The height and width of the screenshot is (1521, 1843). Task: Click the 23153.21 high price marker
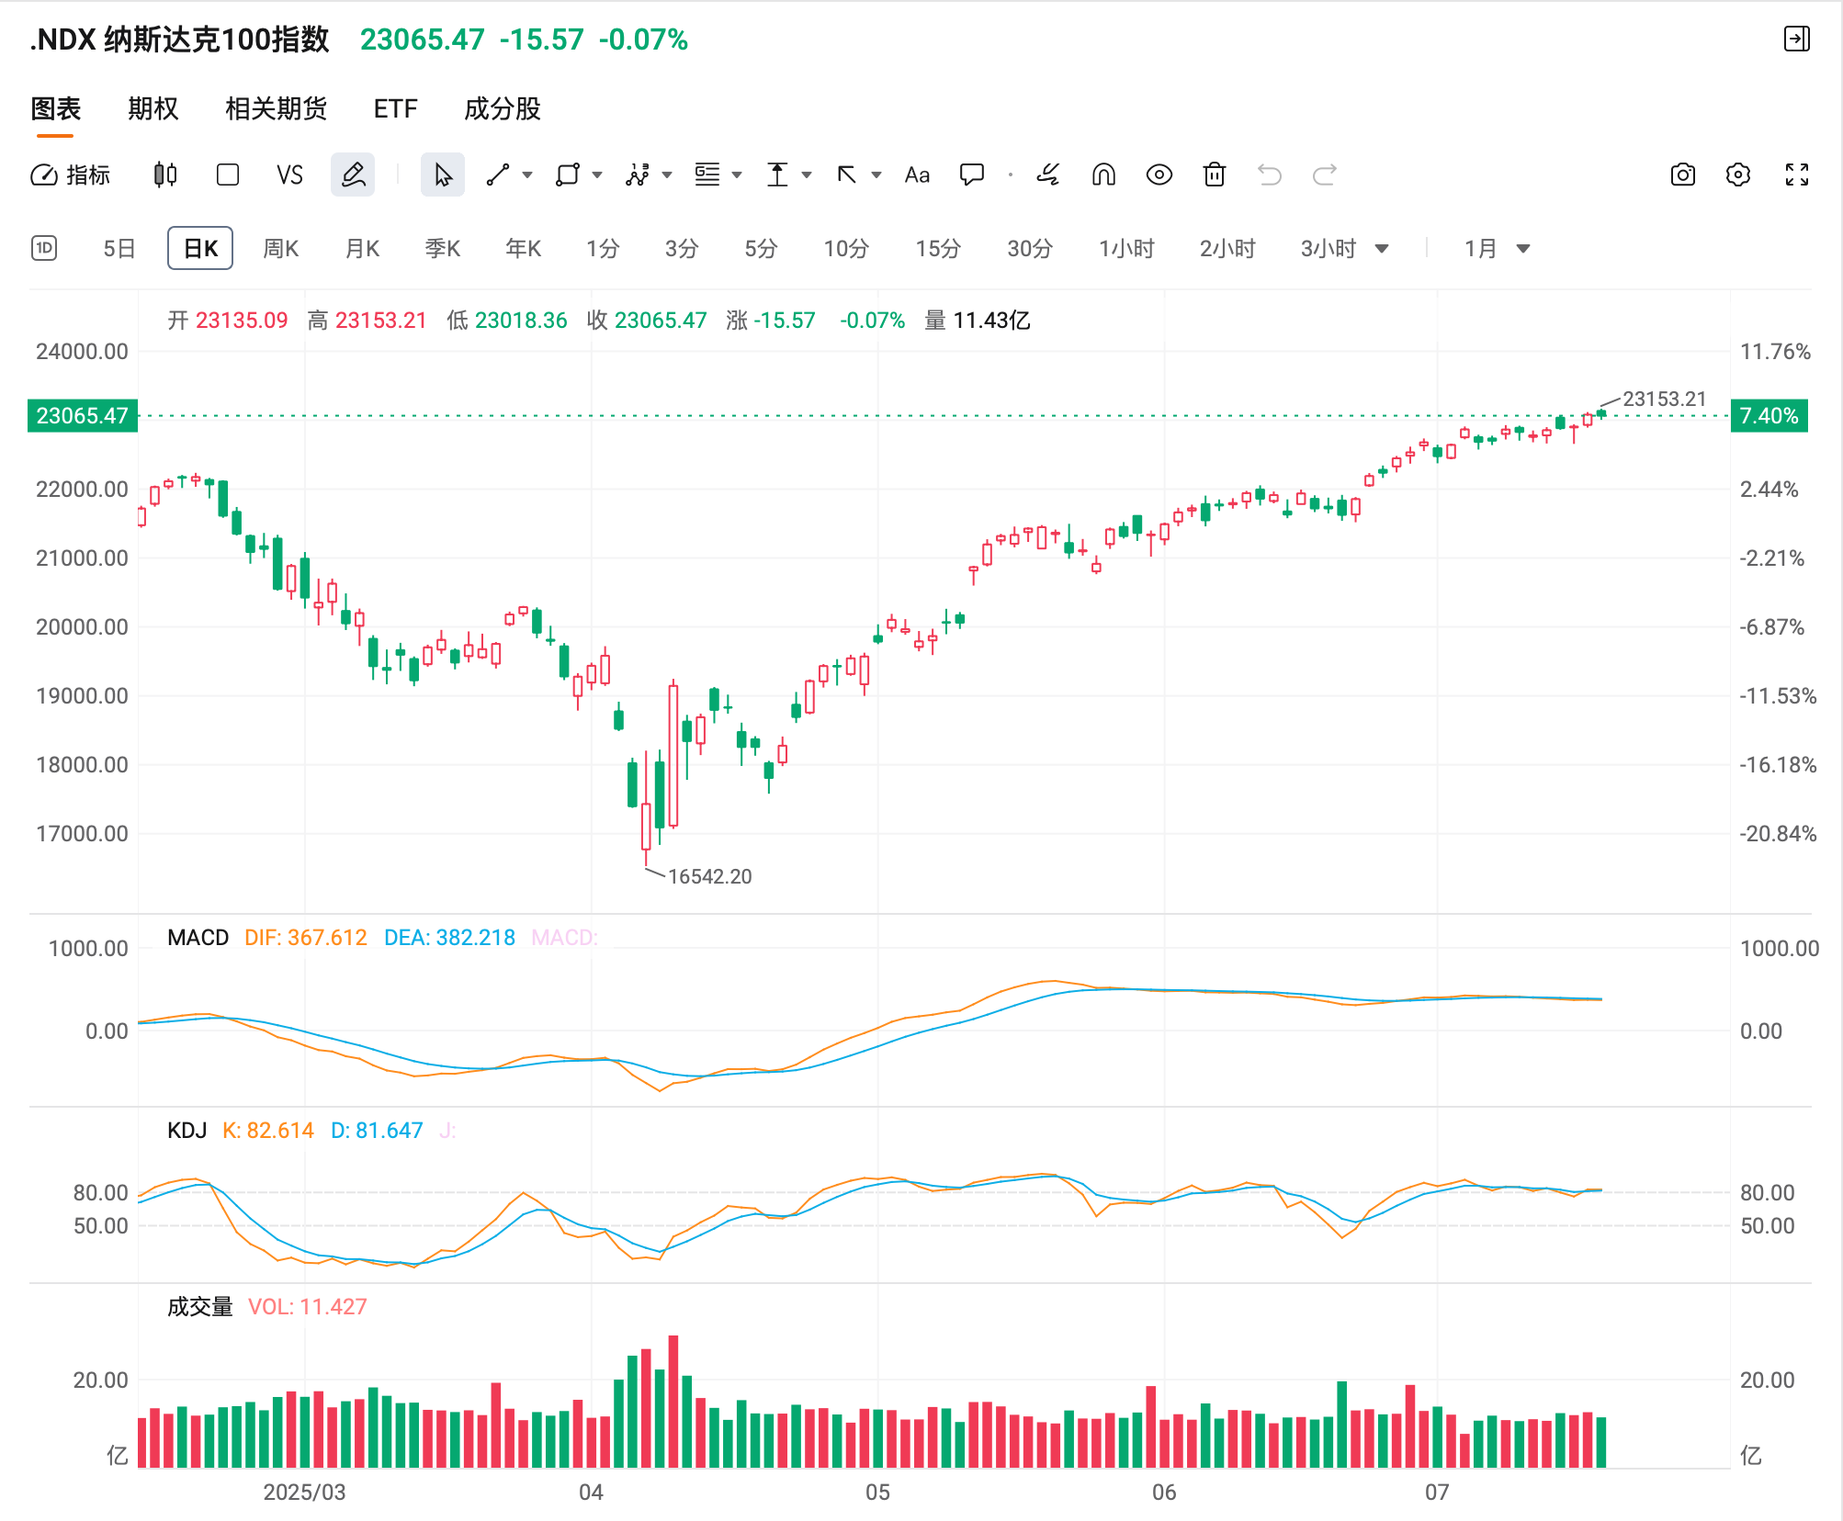(1664, 399)
